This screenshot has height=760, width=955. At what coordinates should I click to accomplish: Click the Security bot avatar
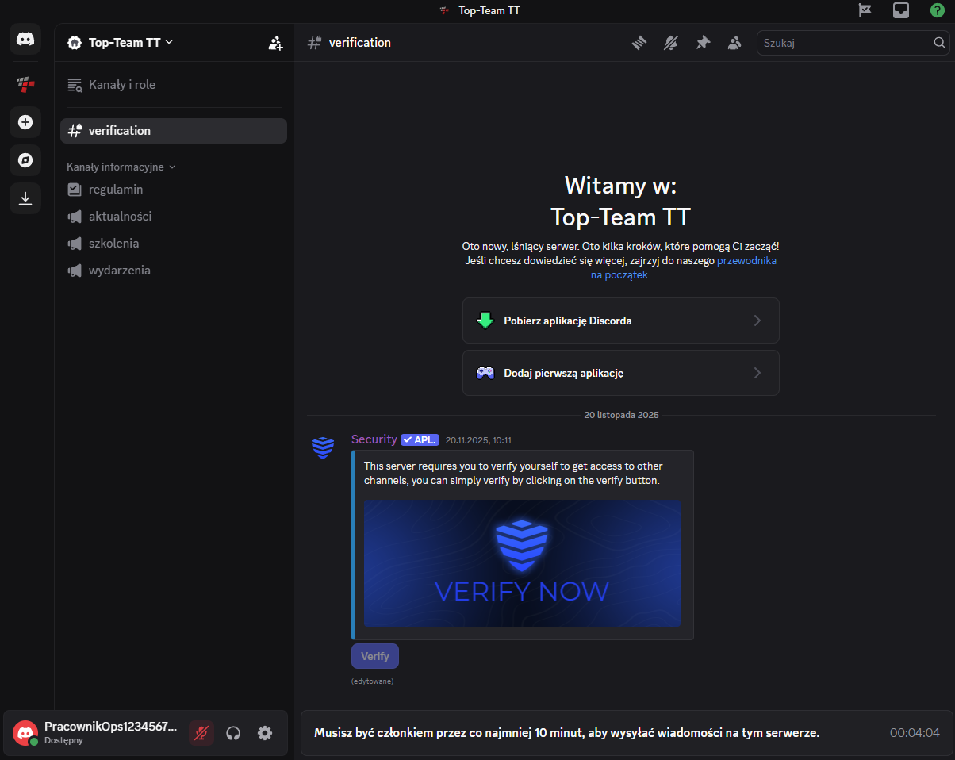pos(323,448)
